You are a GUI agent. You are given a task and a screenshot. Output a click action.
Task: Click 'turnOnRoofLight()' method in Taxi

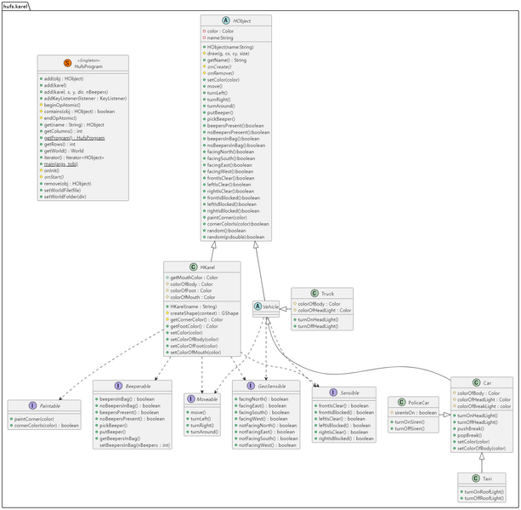tap(484, 491)
